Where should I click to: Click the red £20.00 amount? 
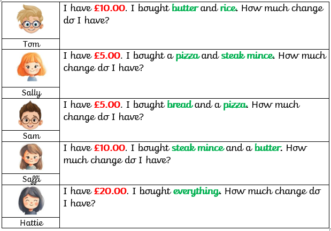click(x=109, y=191)
